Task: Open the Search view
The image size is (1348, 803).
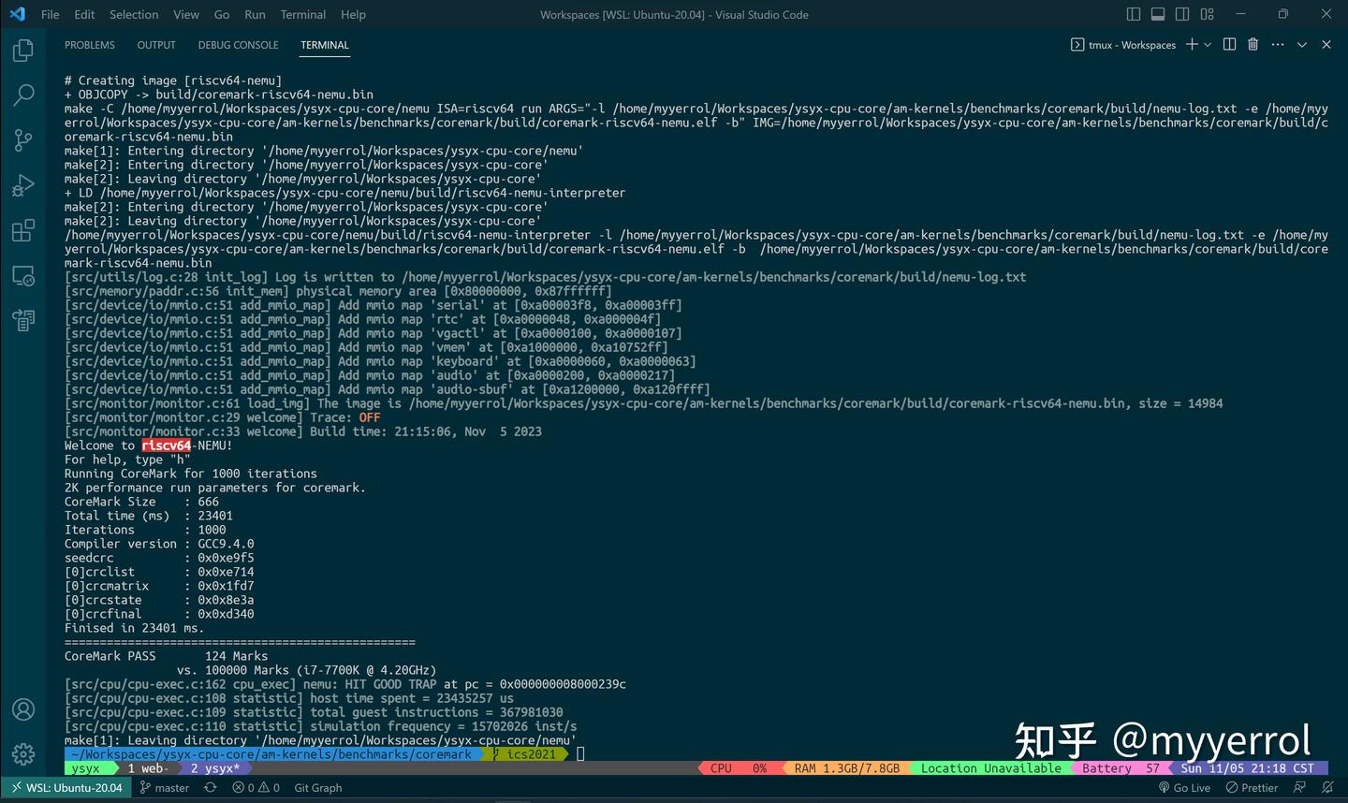Action: (23, 95)
